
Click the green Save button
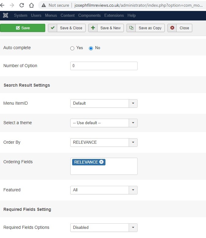pos(23,28)
